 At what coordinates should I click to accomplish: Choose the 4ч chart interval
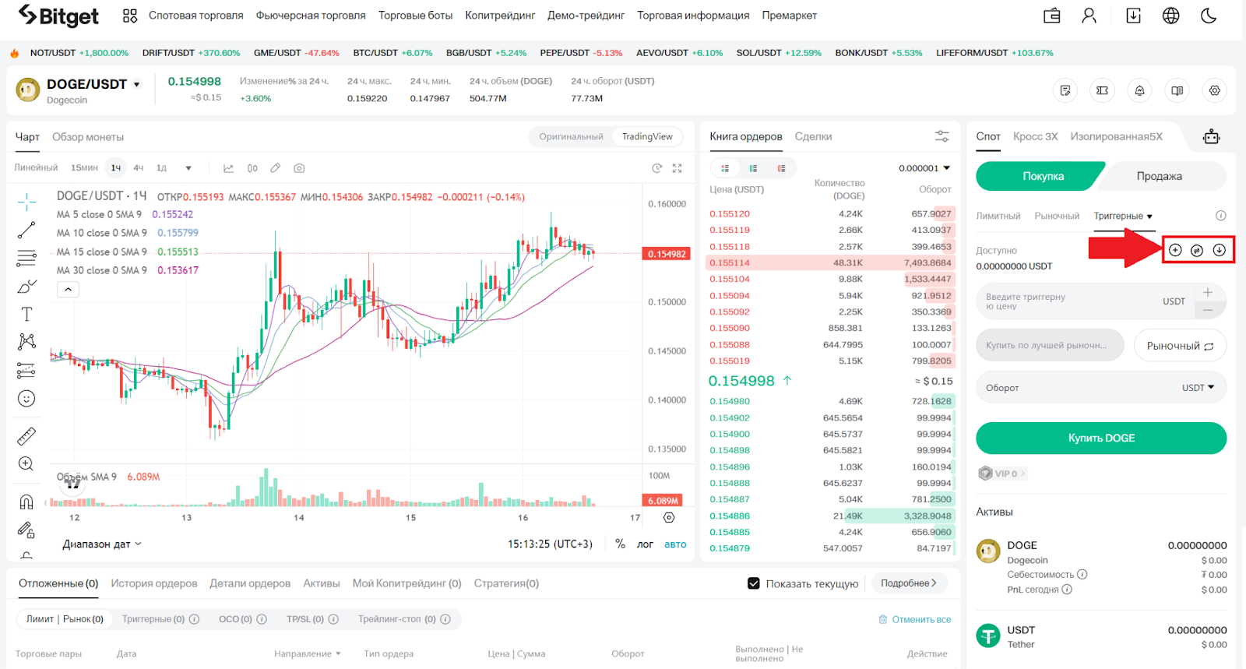[x=139, y=168]
